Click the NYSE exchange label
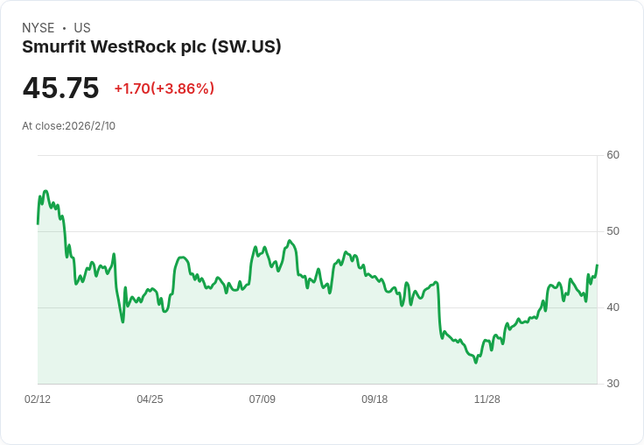The width and height of the screenshot is (644, 445). coord(38,28)
